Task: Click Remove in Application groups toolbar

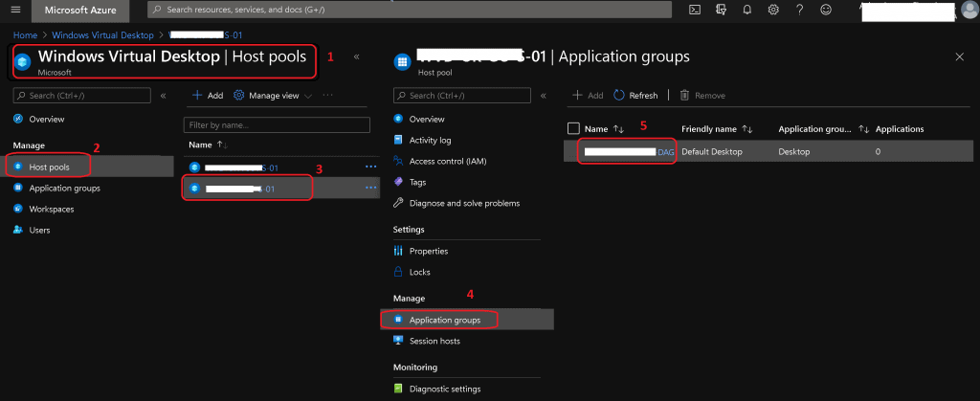Action: point(702,96)
